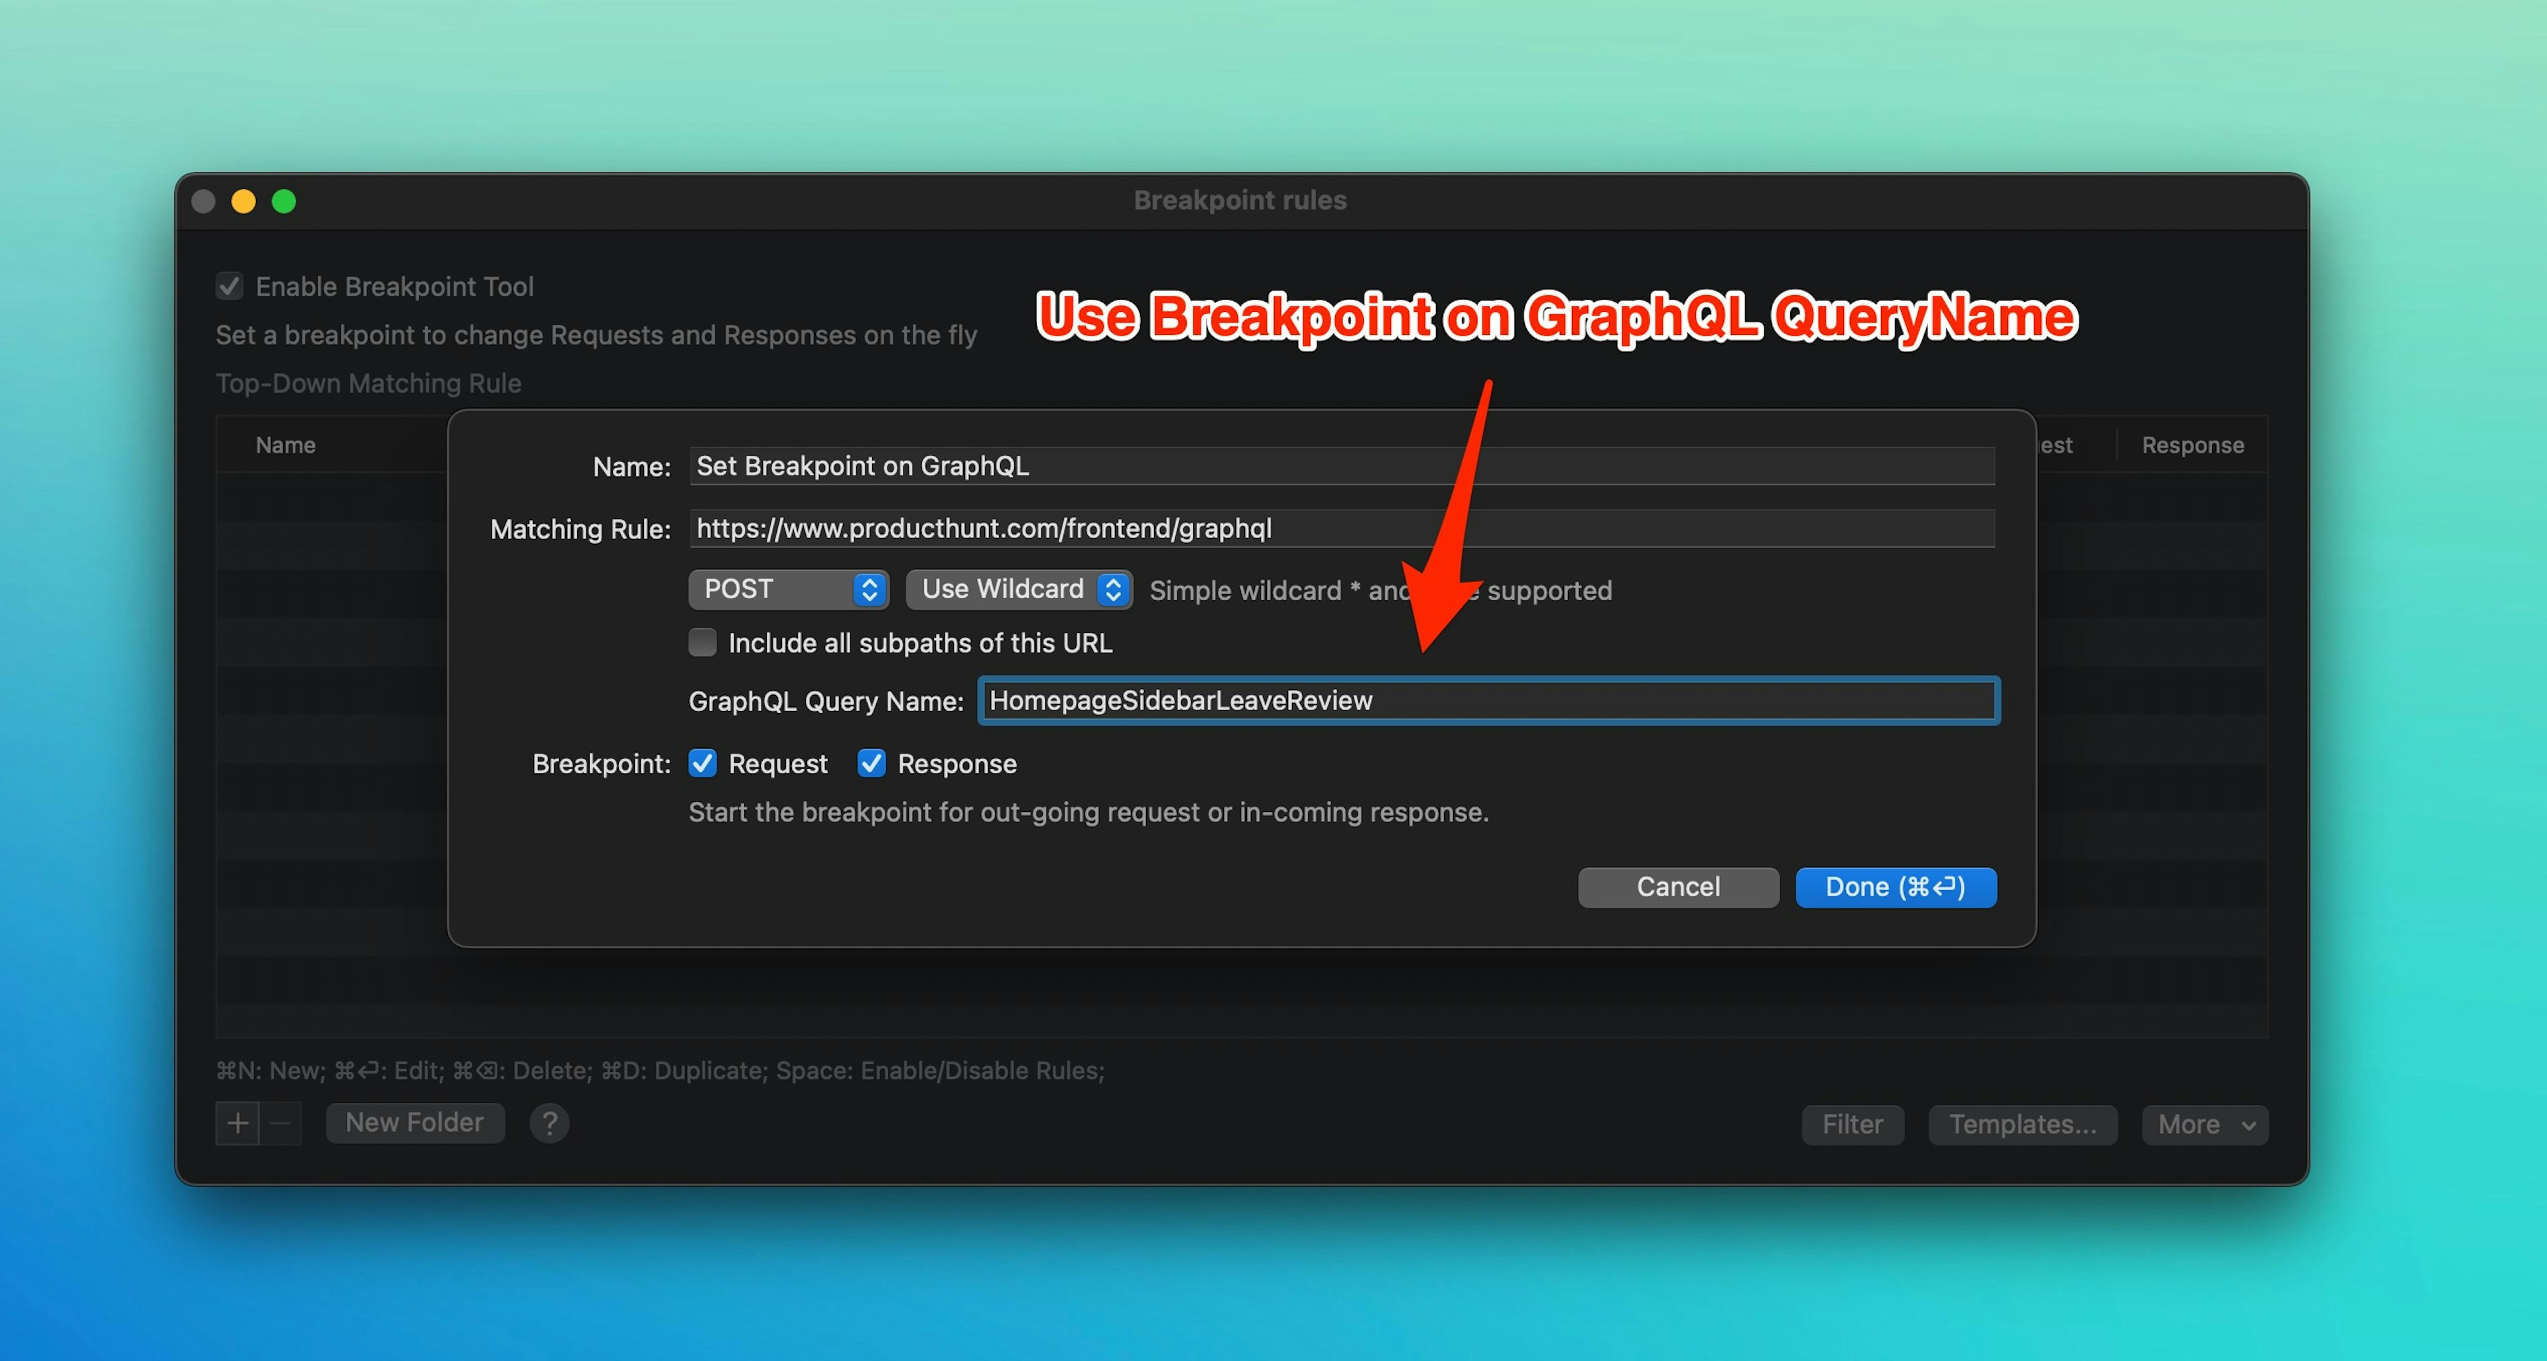This screenshot has height=1361, width=2547.
Task: Toggle Enable Breakpoint Tool checkbox
Action: [229, 287]
